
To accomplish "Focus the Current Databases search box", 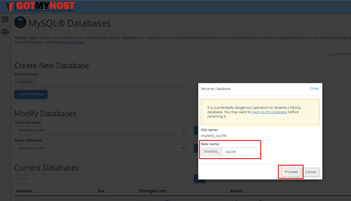I will coord(100,178).
